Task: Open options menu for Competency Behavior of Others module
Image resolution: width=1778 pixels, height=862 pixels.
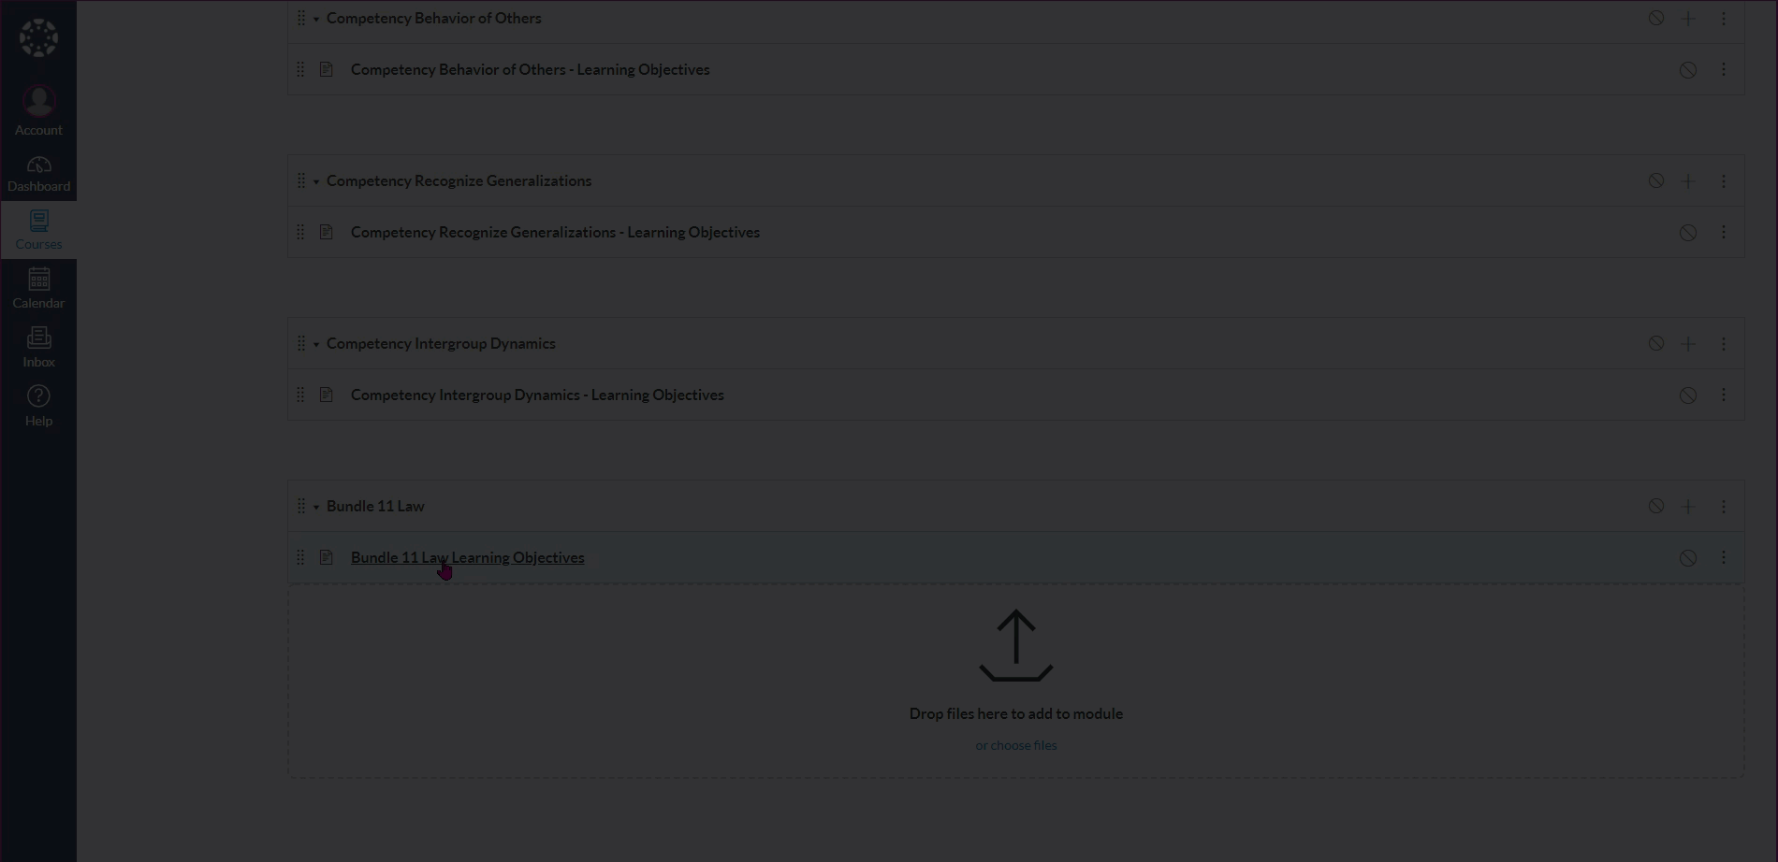Action: pyautogui.click(x=1724, y=19)
